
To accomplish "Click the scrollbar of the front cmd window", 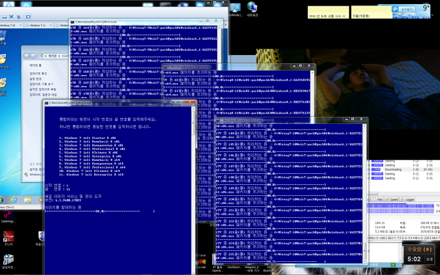I will [193, 190].
